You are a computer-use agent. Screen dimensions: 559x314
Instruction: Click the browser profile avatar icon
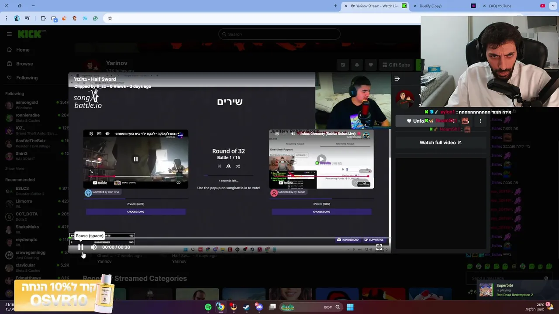pyautogui.click(x=17, y=18)
